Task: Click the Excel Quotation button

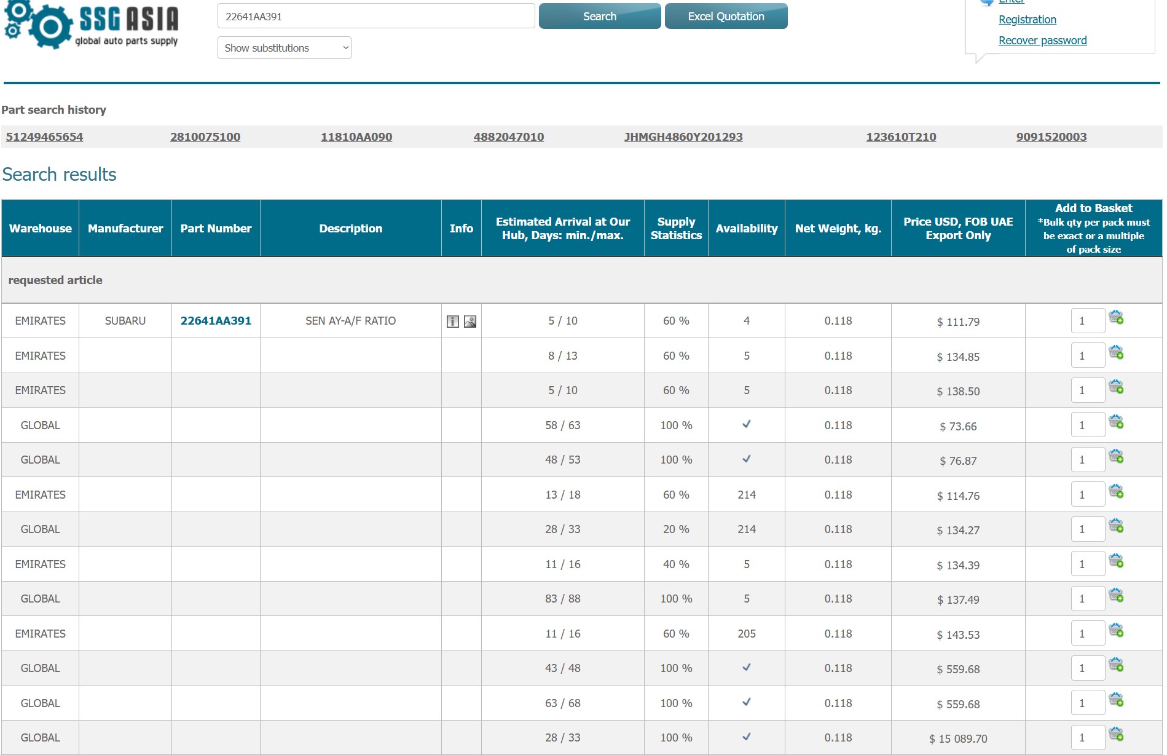Action: (726, 17)
